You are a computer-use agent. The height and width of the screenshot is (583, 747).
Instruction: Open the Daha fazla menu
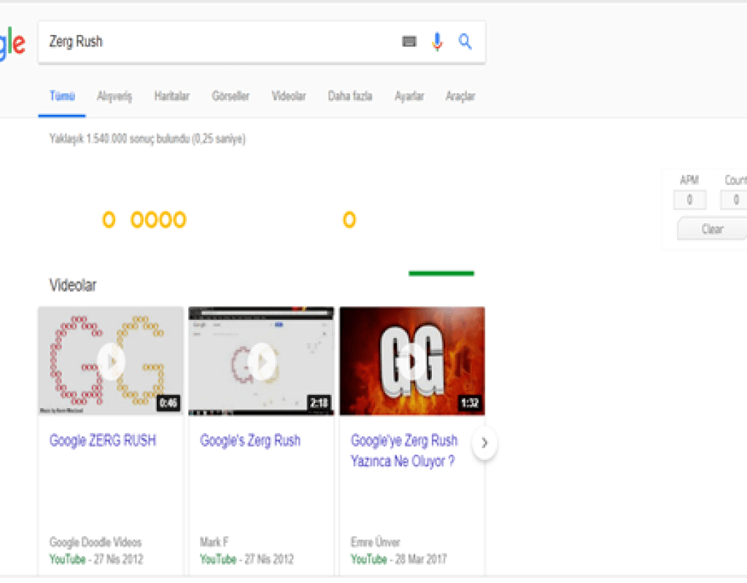[x=350, y=96]
